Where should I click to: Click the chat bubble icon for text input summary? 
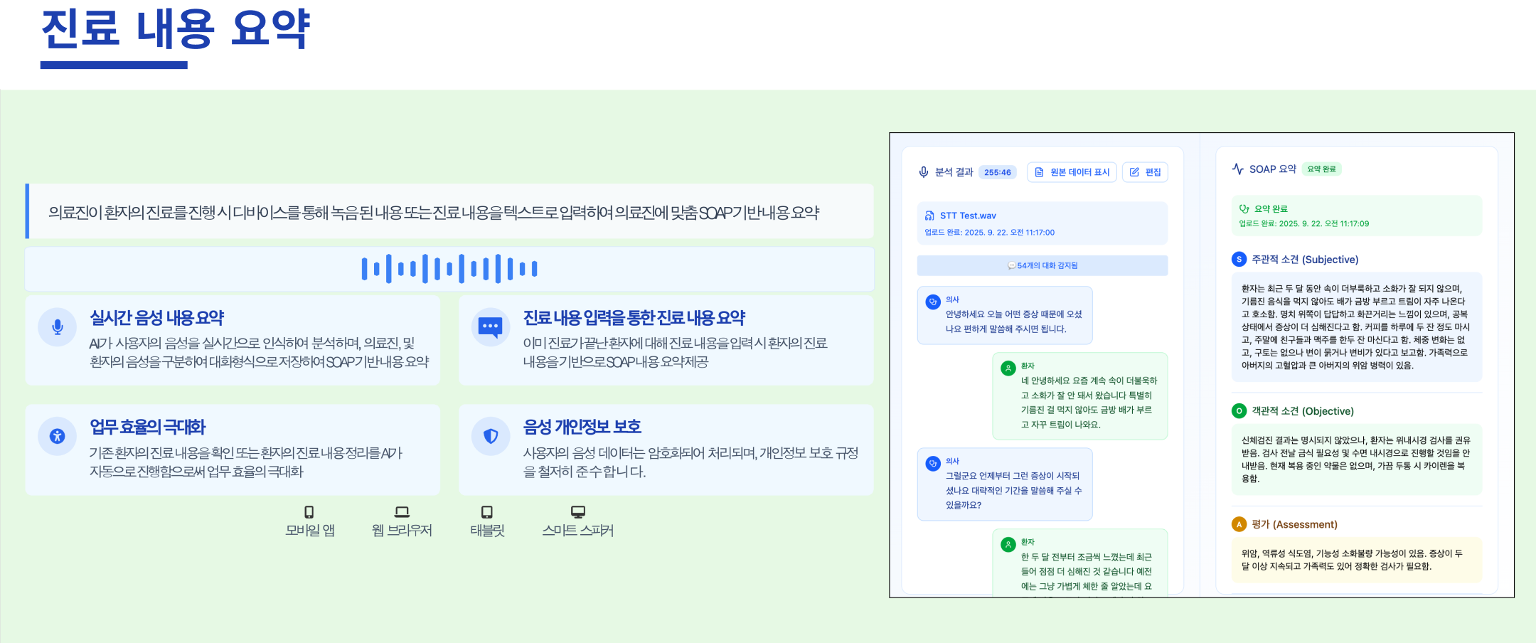[x=491, y=326]
